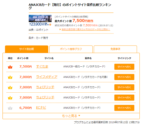Image resolution: width=142 pixels, height=125 pixels.
Task: Open the サイト別比較 tab
Action: point(27,49)
